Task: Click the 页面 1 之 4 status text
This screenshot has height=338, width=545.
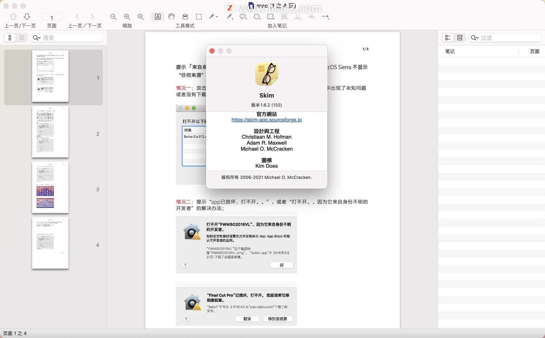Action: click(15, 333)
